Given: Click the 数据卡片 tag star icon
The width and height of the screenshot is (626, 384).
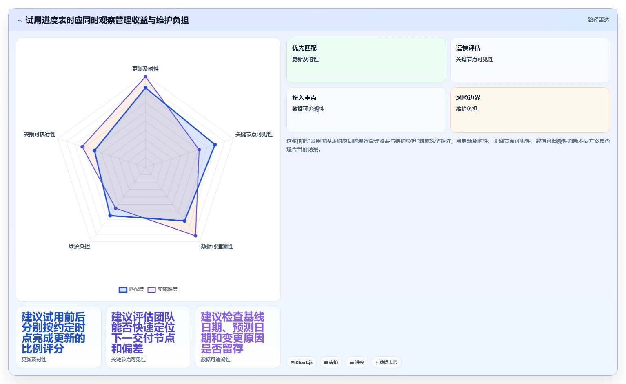Looking at the screenshot, I should (377, 362).
